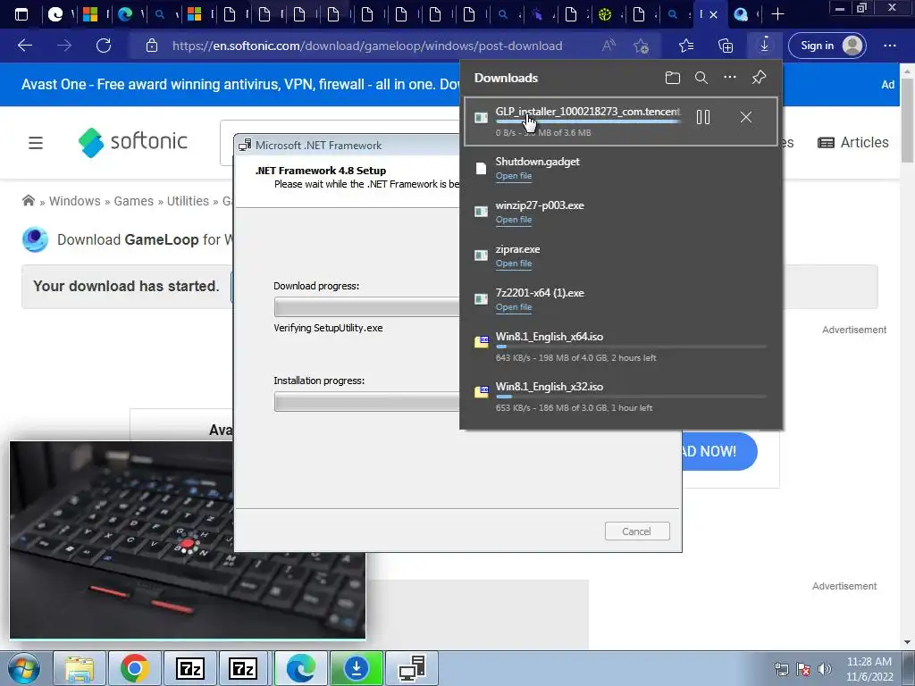Open the Games breadcrumb link
Screen dimensions: 915x686
click(x=134, y=201)
